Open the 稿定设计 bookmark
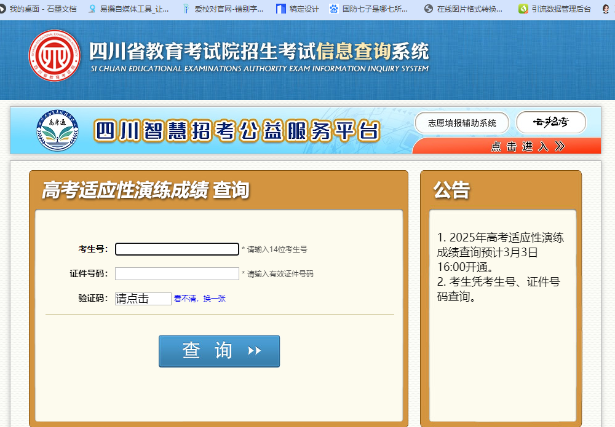Viewport: 615px width, 427px height. pos(298,9)
